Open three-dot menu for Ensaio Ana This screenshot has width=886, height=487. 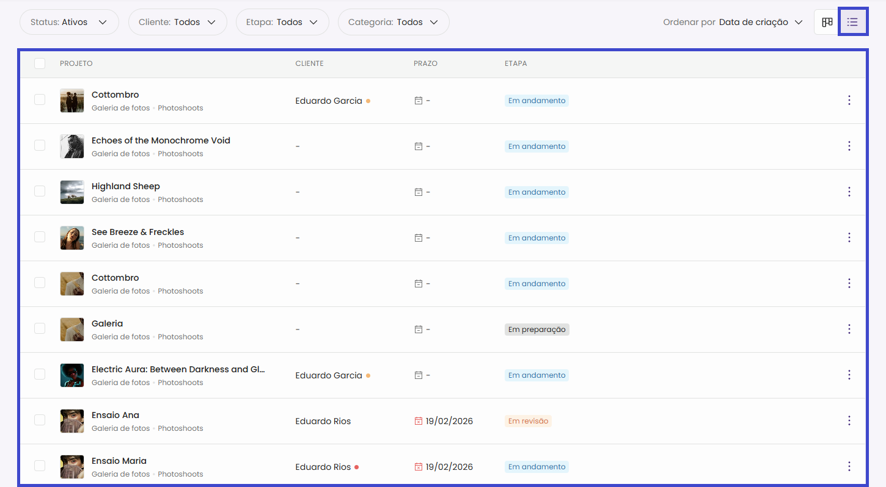tap(849, 421)
